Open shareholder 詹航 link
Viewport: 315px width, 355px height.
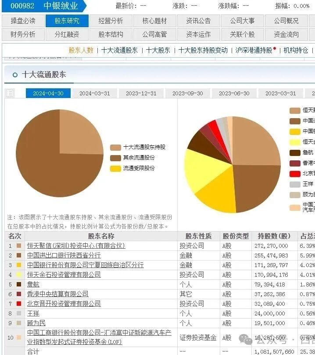click(33, 284)
